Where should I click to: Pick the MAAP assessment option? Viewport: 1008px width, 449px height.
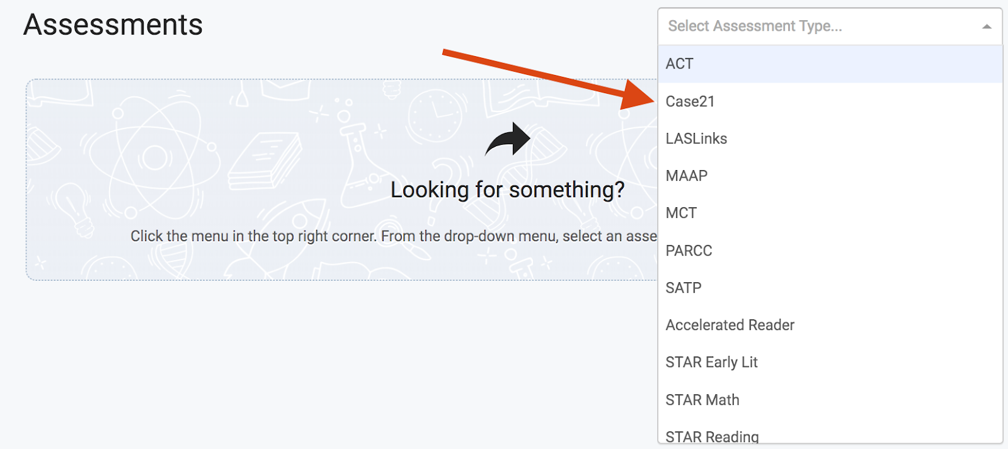(830, 176)
